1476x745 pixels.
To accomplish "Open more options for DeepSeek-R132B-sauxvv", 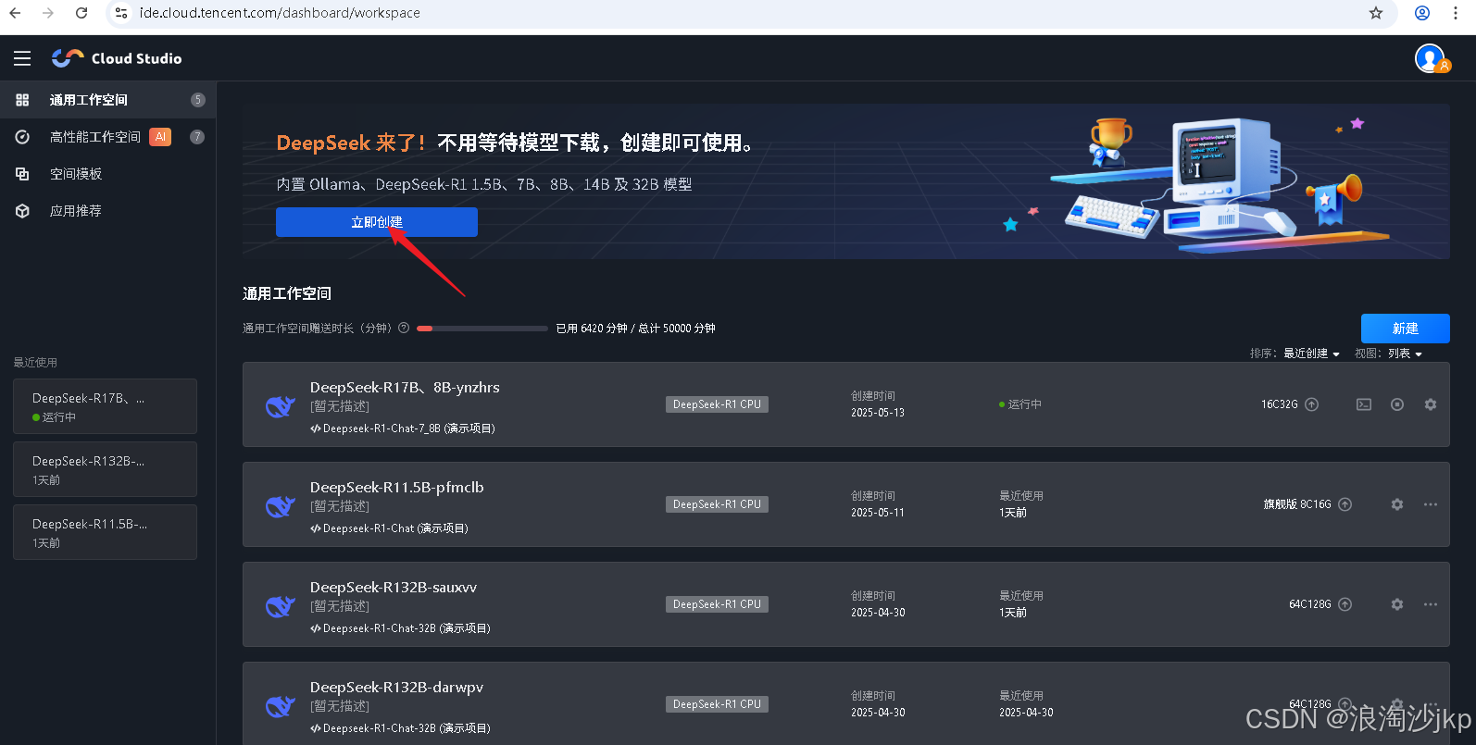I will pyautogui.click(x=1431, y=604).
